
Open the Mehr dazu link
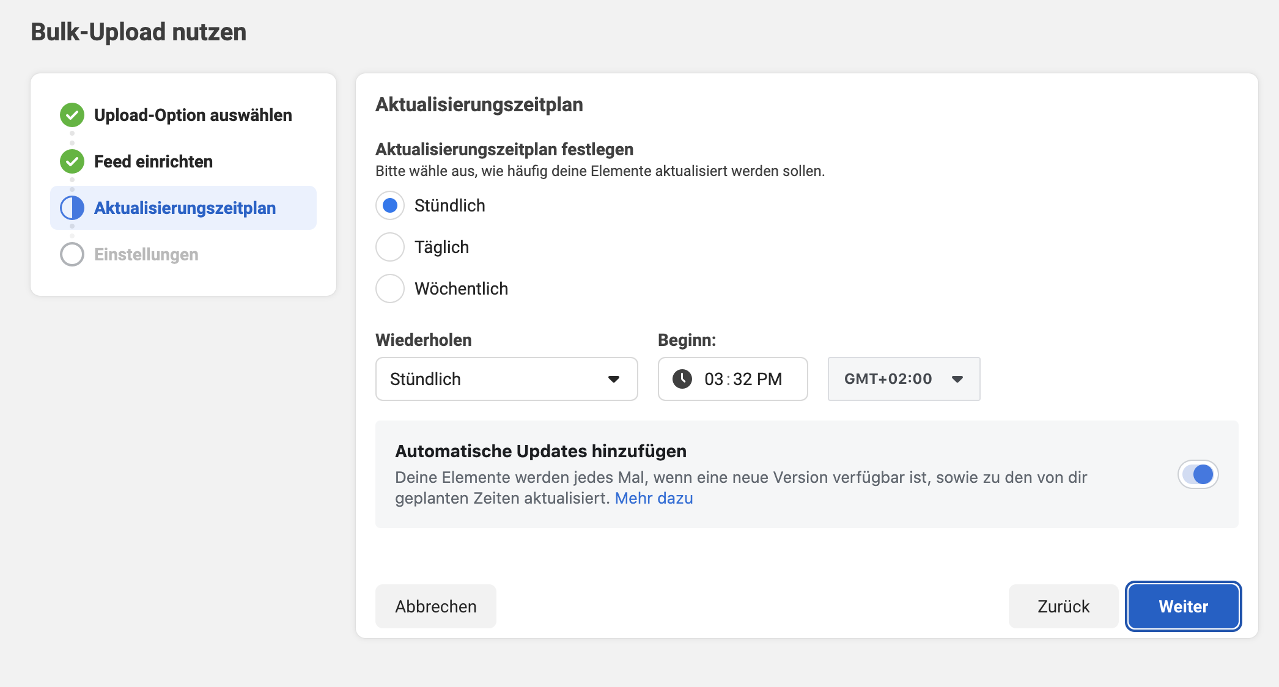(x=654, y=498)
